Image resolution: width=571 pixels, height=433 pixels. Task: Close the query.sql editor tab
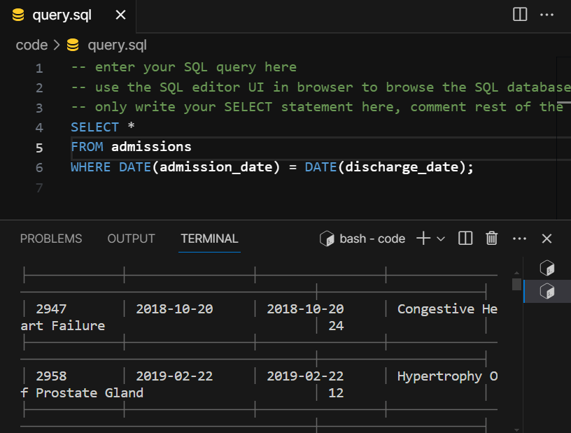click(120, 15)
